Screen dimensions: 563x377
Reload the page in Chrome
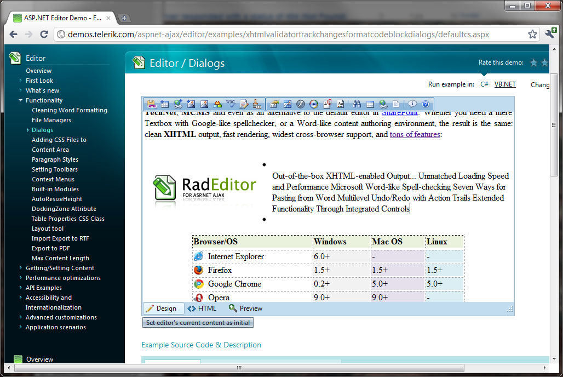tap(44, 34)
